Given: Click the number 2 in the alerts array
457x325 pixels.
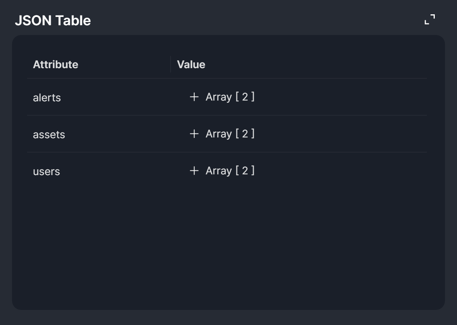Looking at the screenshot, I should pos(245,97).
